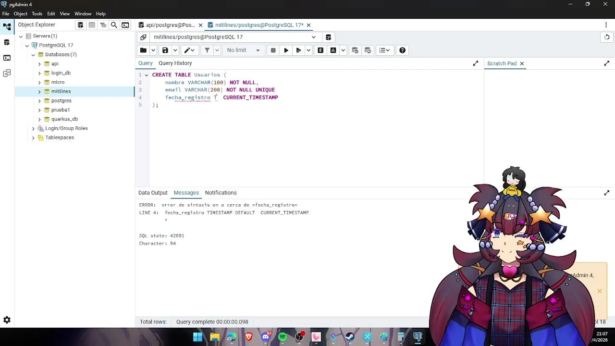Click the connection status icon
This screenshot has height=346, width=615.
click(x=143, y=37)
